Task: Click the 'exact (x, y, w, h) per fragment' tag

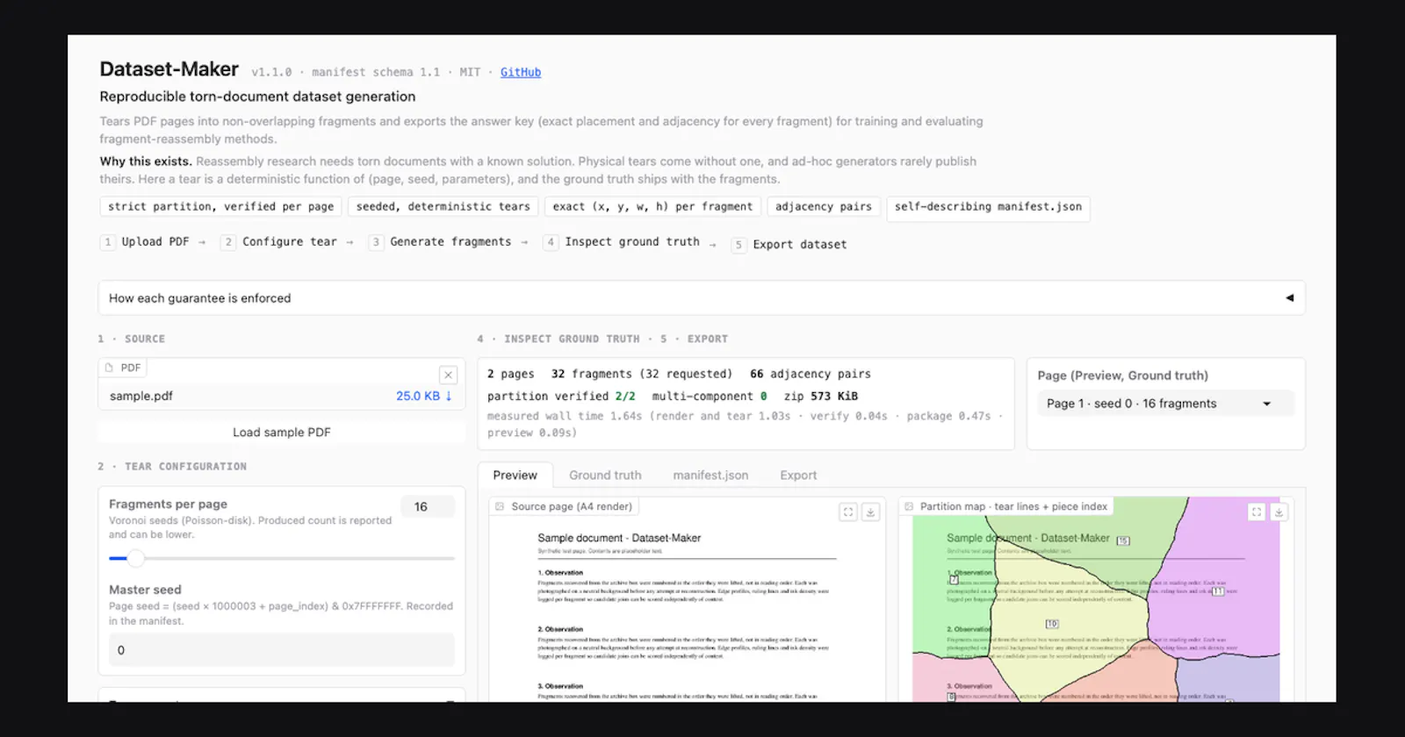Action: point(652,207)
